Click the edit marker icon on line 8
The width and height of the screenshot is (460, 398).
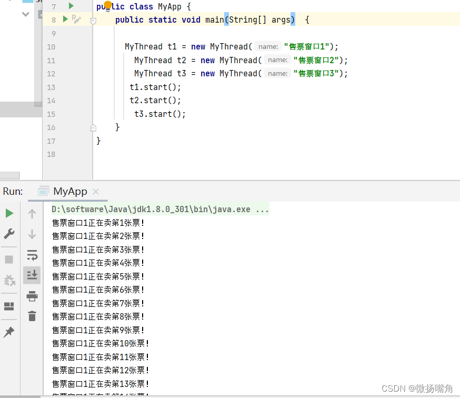tap(76, 19)
